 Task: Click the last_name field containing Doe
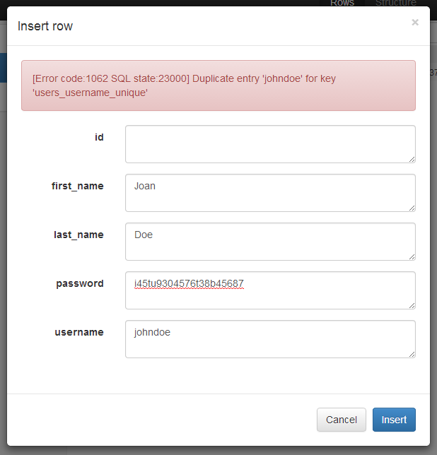point(270,242)
